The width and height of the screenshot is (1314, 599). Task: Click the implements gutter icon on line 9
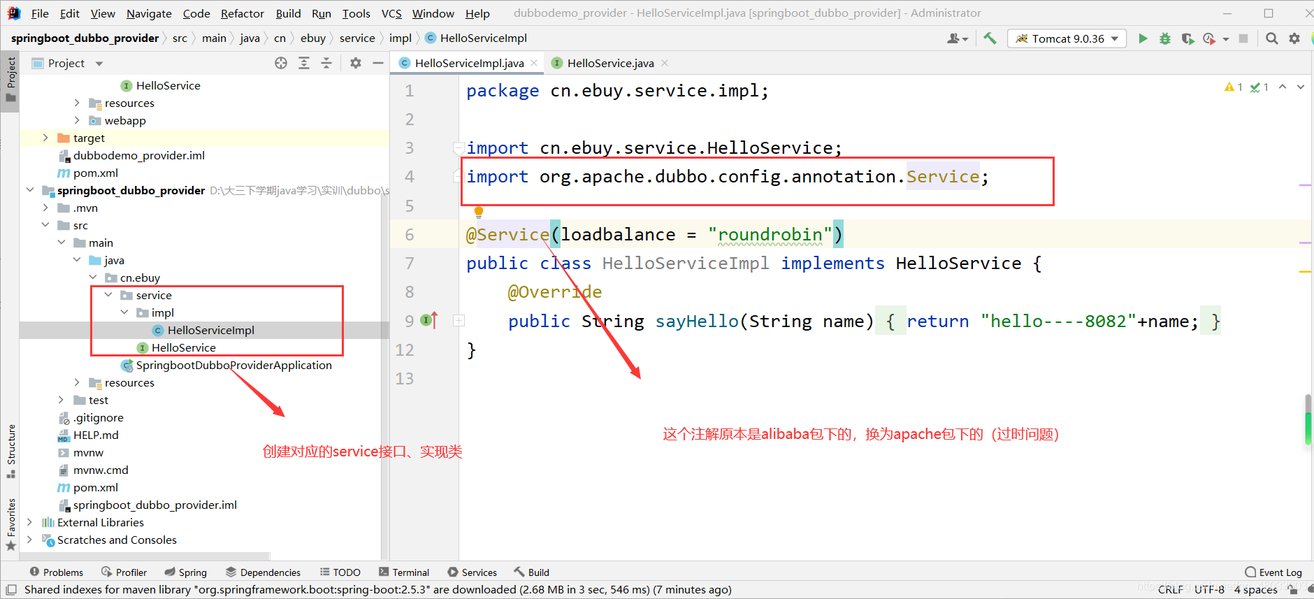pos(429,321)
